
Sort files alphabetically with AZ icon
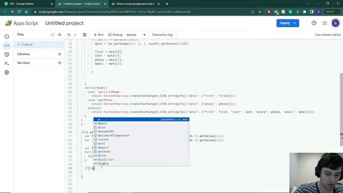(53, 34)
